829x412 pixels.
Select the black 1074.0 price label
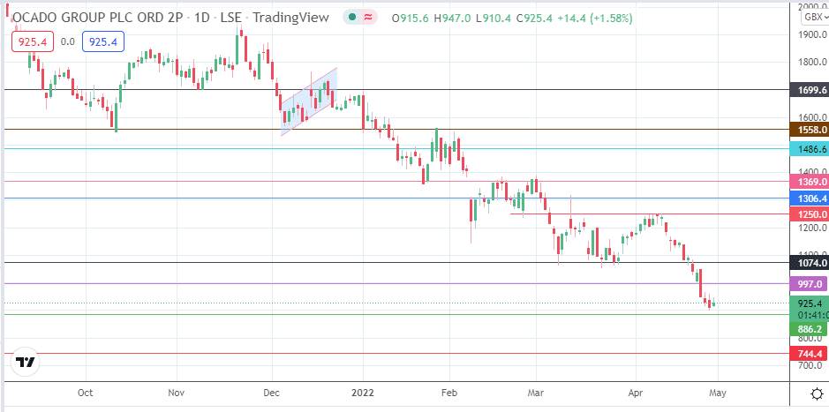point(809,263)
